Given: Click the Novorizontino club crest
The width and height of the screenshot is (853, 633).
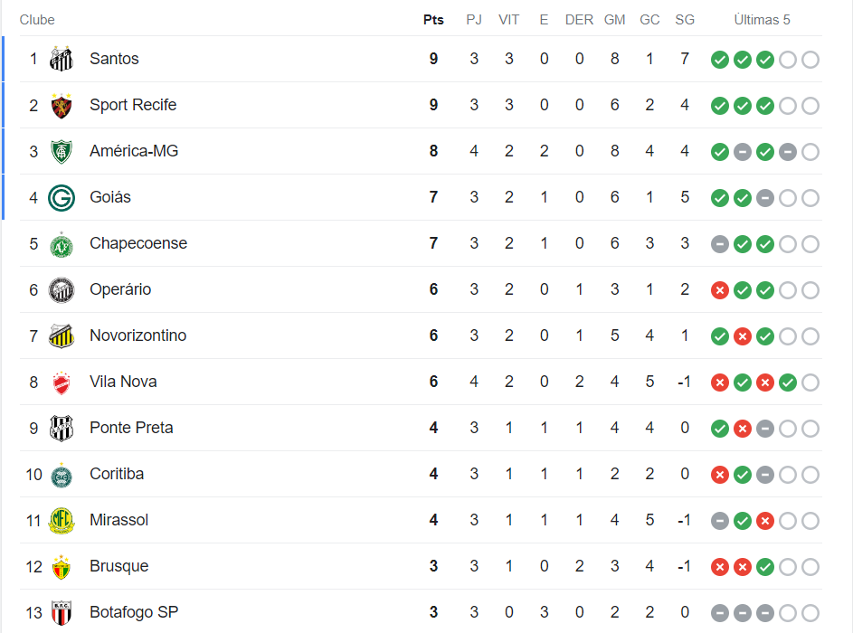Looking at the screenshot, I should (61, 336).
